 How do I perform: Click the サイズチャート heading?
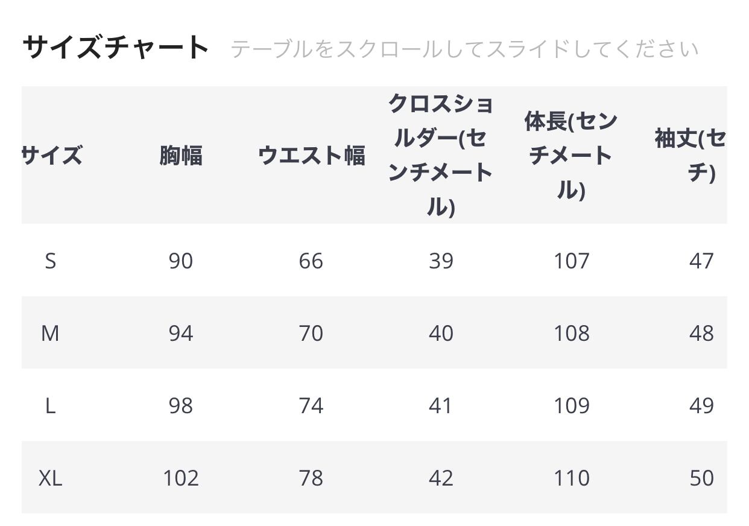115,48
